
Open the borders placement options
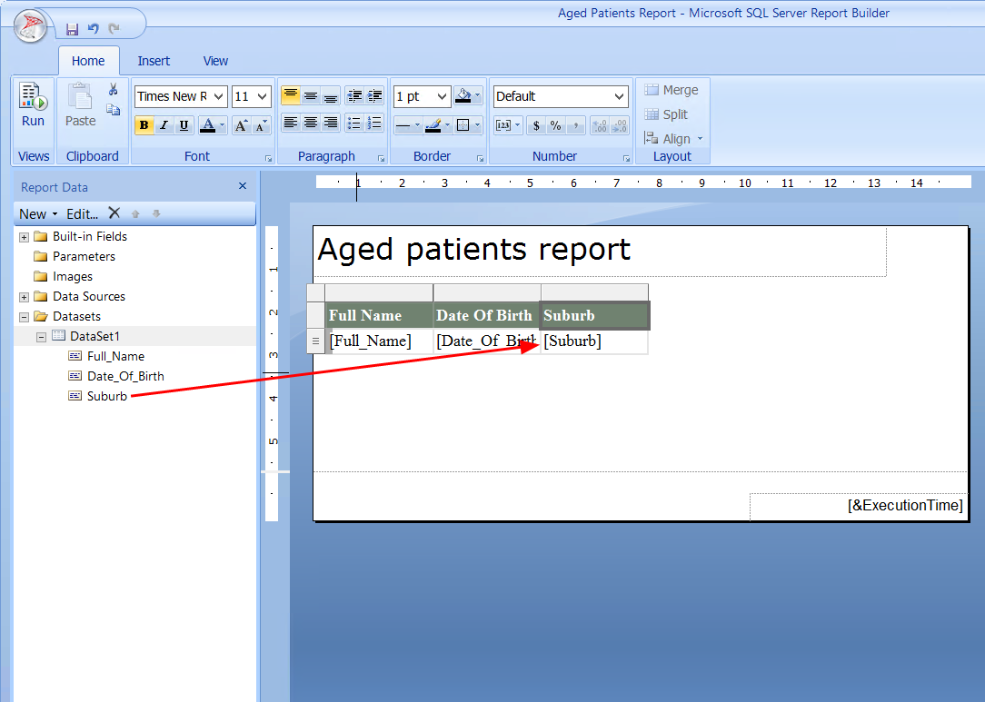coord(468,125)
